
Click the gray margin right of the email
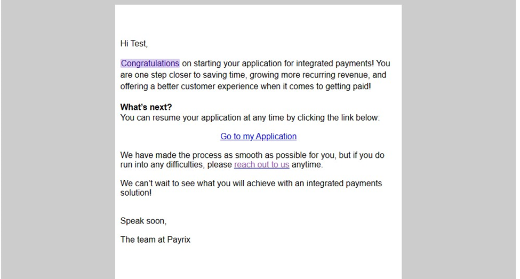click(x=459, y=139)
